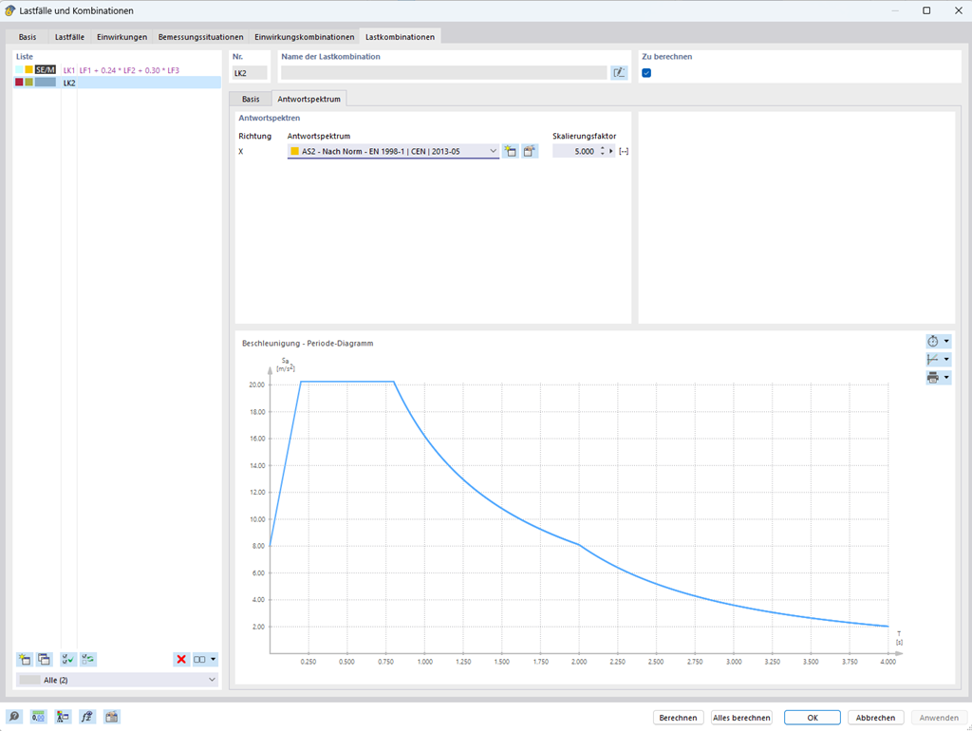Delete selected combination with red X
This screenshot has height=731, width=972.
click(x=181, y=659)
